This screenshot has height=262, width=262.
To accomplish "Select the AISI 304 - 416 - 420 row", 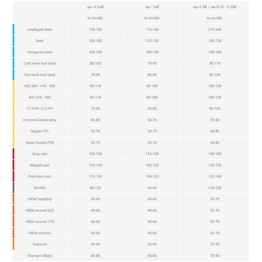I will [x=40, y=86].
